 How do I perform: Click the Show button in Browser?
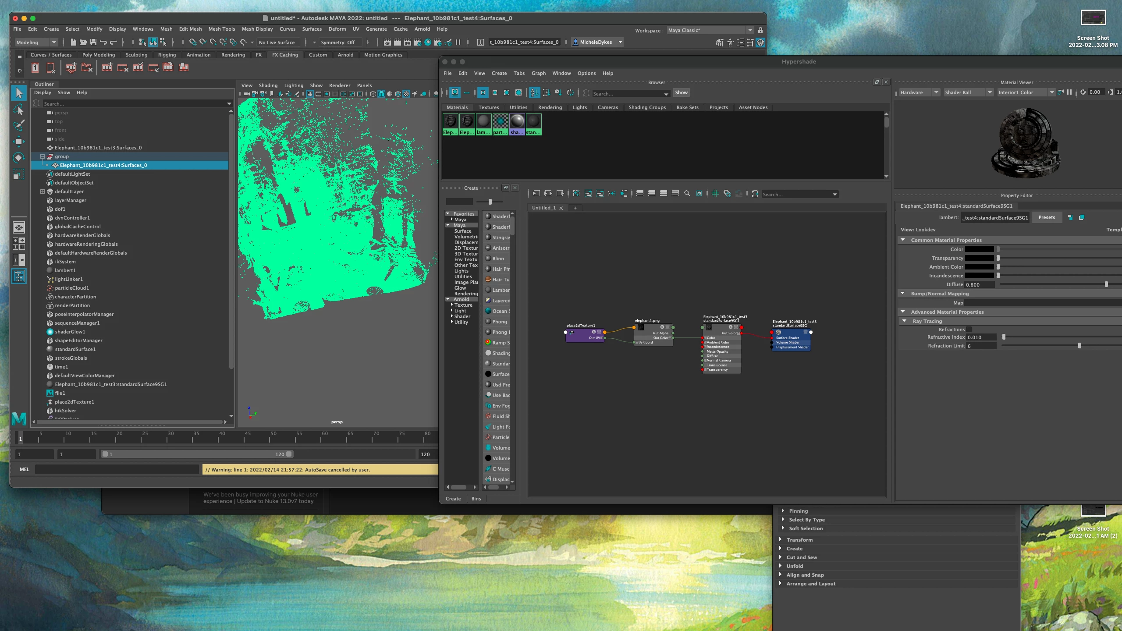click(681, 92)
